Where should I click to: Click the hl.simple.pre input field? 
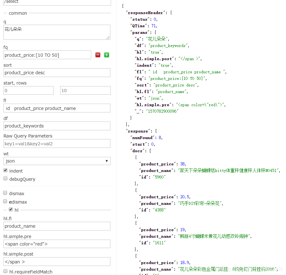(57, 244)
